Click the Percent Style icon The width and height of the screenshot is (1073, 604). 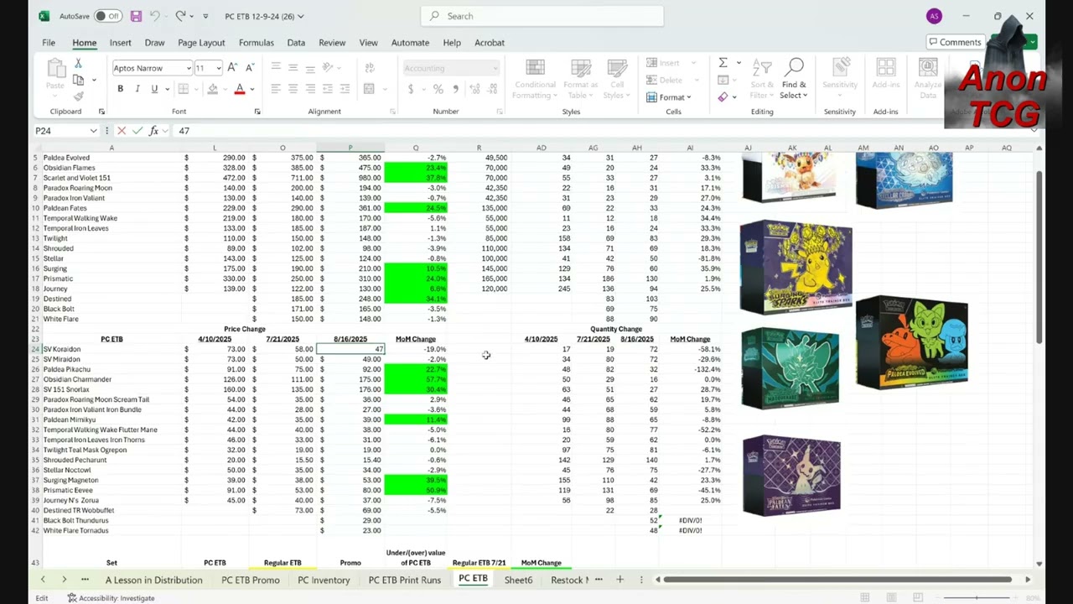pyautogui.click(x=438, y=89)
